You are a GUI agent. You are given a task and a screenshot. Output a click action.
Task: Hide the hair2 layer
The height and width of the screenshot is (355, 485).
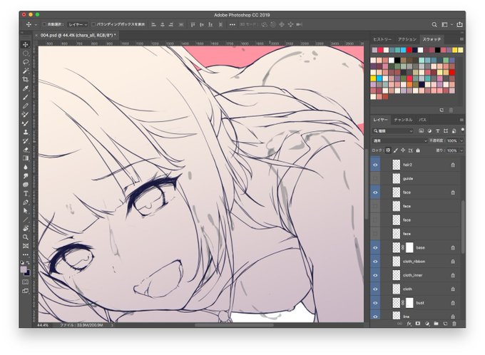coord(375,165)
